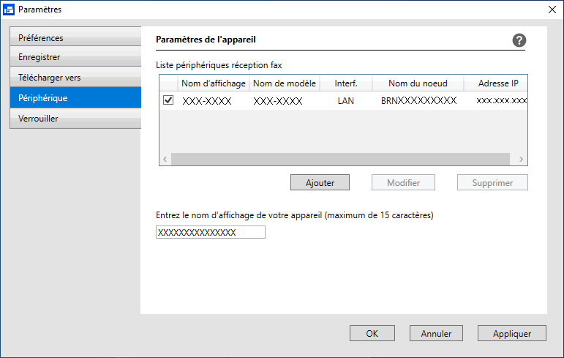Image resolution: width=564 pixels, height=358 pixels.
Task: Click the right scroll arrow of device list
Action: (521, 159)
